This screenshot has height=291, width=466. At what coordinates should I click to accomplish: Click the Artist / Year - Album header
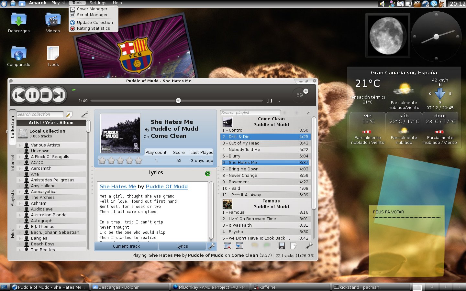pyautogui.click(x=51, y=123)
